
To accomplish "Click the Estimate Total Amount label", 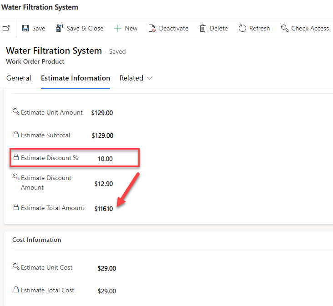I will pyautogui.click(x=52, y=208).
